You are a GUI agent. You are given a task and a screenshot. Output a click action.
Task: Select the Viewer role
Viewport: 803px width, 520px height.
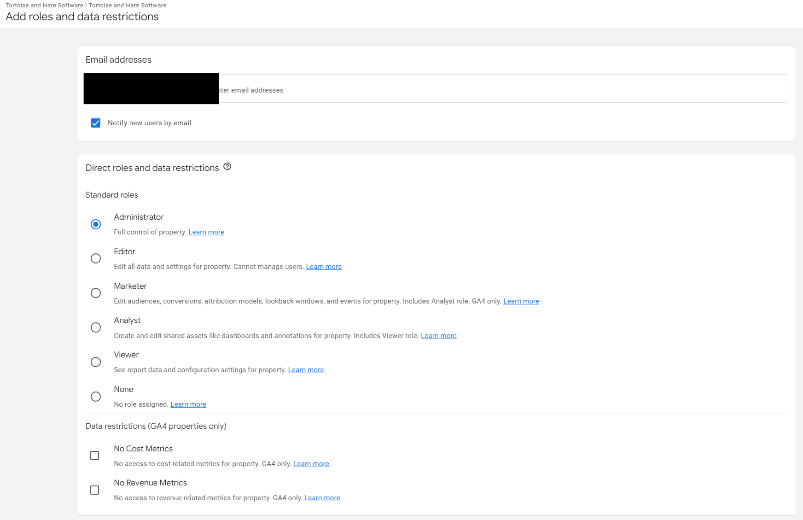95,362
